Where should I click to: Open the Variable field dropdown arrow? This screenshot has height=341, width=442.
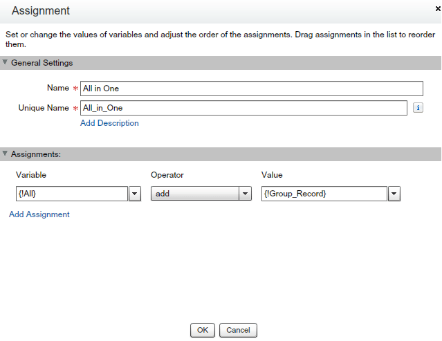pyautogui.click(x=135, y=194)
